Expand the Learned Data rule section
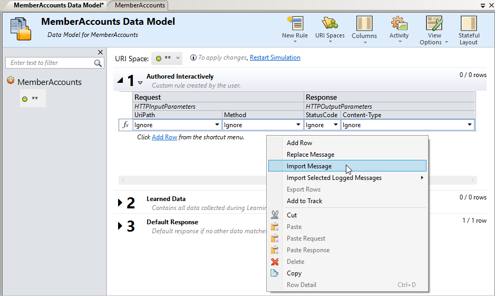The height and width of the screenshot is (296, 495). click(120, 203)
